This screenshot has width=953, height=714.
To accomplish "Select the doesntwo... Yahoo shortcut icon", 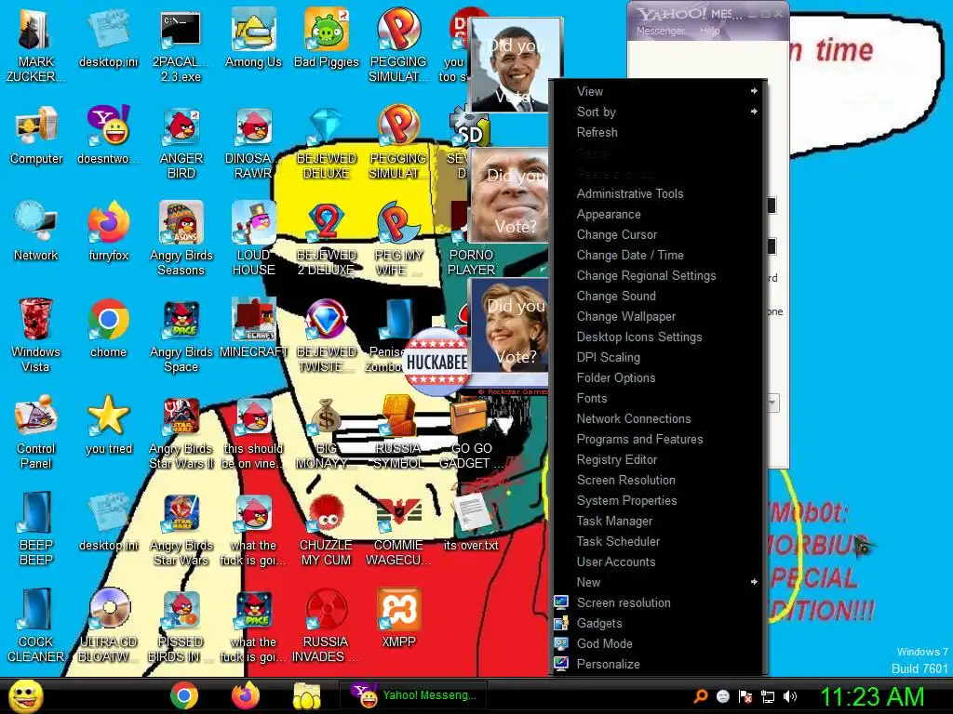I will click(109, 135).
